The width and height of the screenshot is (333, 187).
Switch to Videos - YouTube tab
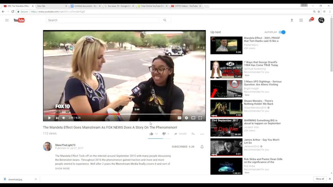186,6
